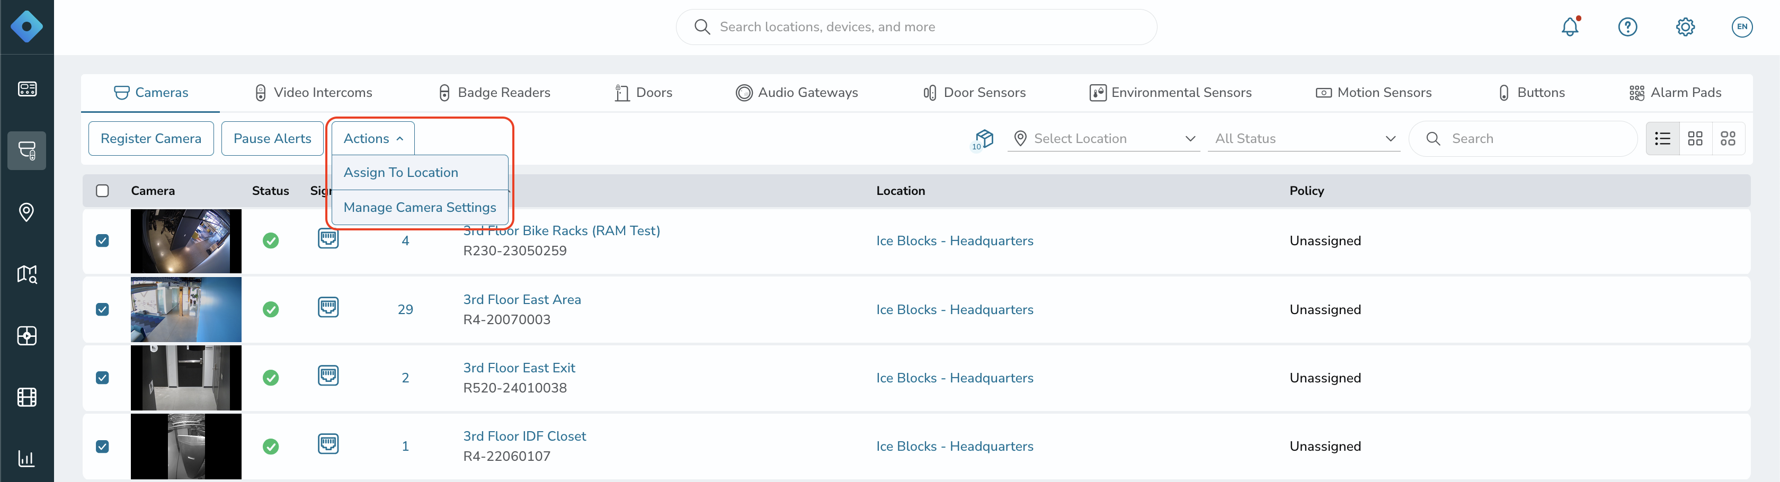Click green status check for 3rd Floor Bike Racks
This screenshot has height=482, width=1780.
click(271, 241)
